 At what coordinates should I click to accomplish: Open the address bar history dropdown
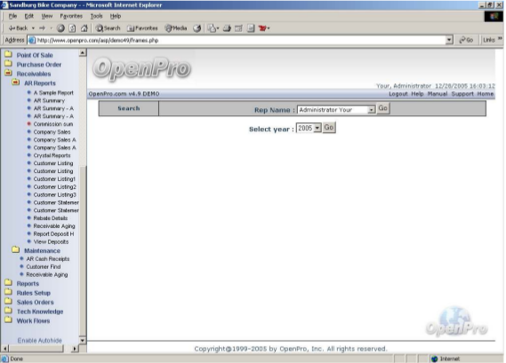449,40
